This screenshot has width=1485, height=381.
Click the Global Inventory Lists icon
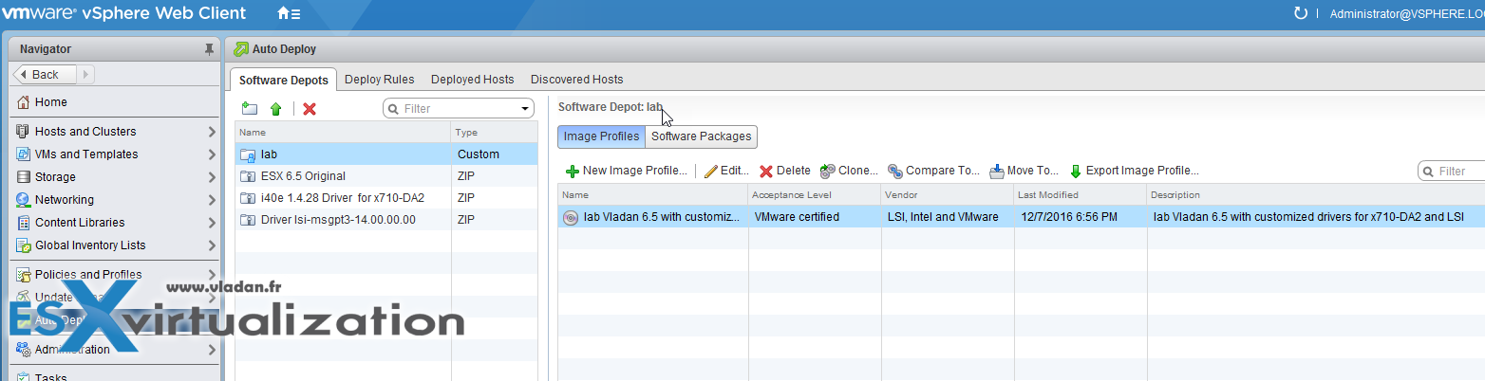[x=24, y=245]
